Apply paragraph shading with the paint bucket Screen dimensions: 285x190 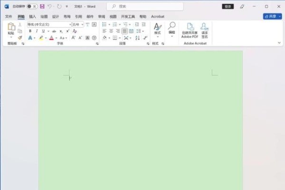click(104, 38)
